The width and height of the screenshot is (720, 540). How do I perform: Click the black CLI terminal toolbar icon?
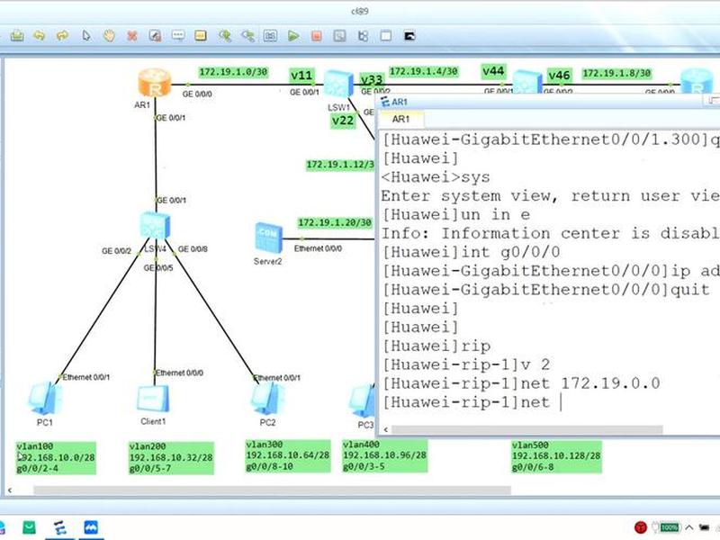point(409,35)
